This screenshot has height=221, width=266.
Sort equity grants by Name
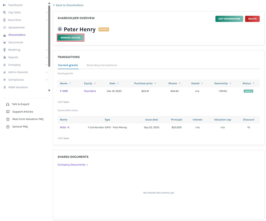70,83
